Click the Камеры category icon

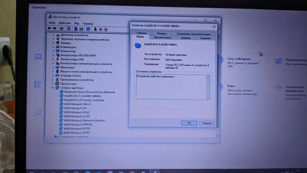click(58, 43)
